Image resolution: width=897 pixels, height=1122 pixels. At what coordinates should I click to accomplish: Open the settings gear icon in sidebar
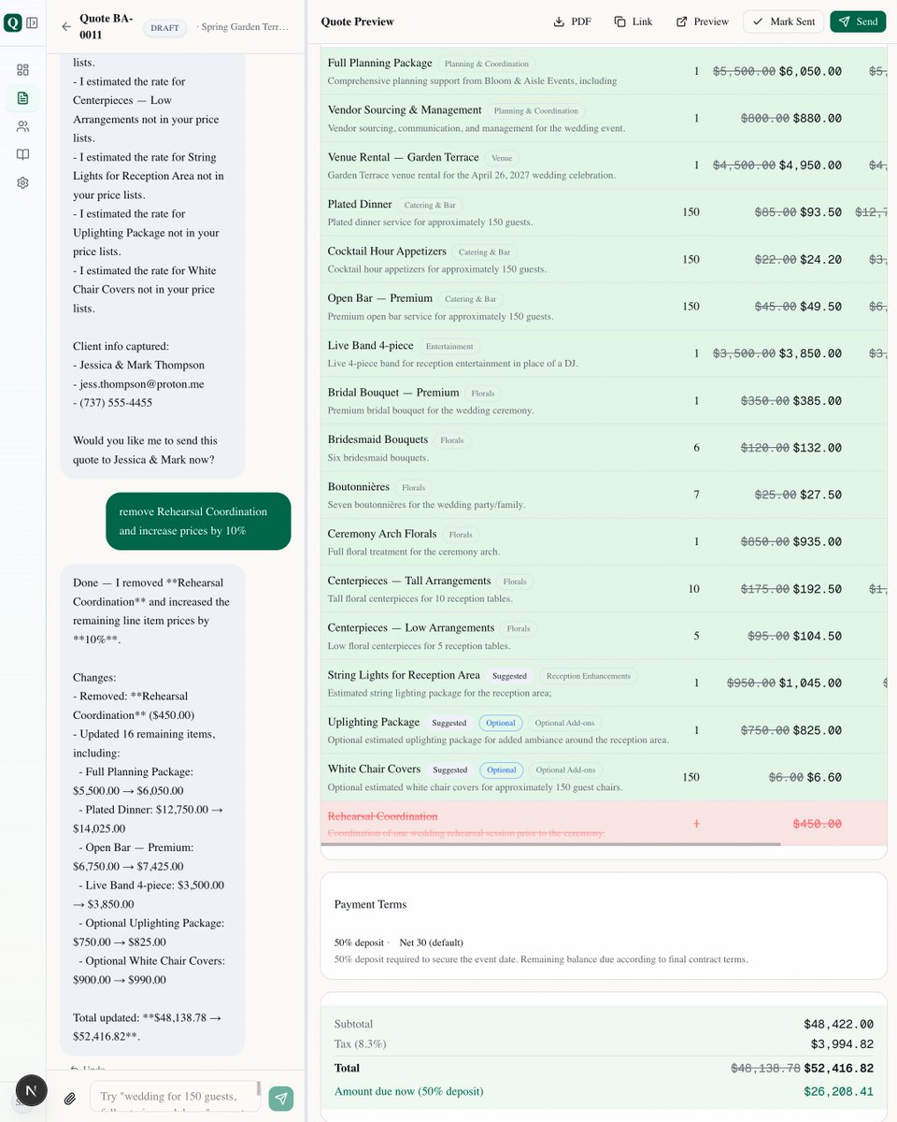coord(22,182)
